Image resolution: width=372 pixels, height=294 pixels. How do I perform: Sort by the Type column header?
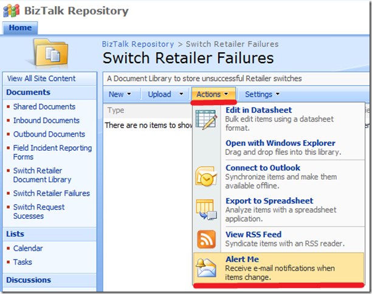click(x=115, y=110)
